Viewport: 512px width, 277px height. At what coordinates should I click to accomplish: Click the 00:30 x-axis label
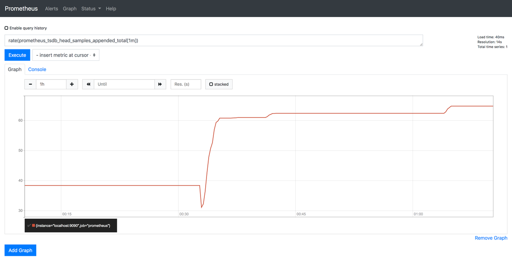(184, 214)
